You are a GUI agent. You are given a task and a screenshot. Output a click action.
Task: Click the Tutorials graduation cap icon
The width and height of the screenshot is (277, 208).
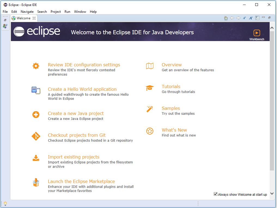(150, 88)
